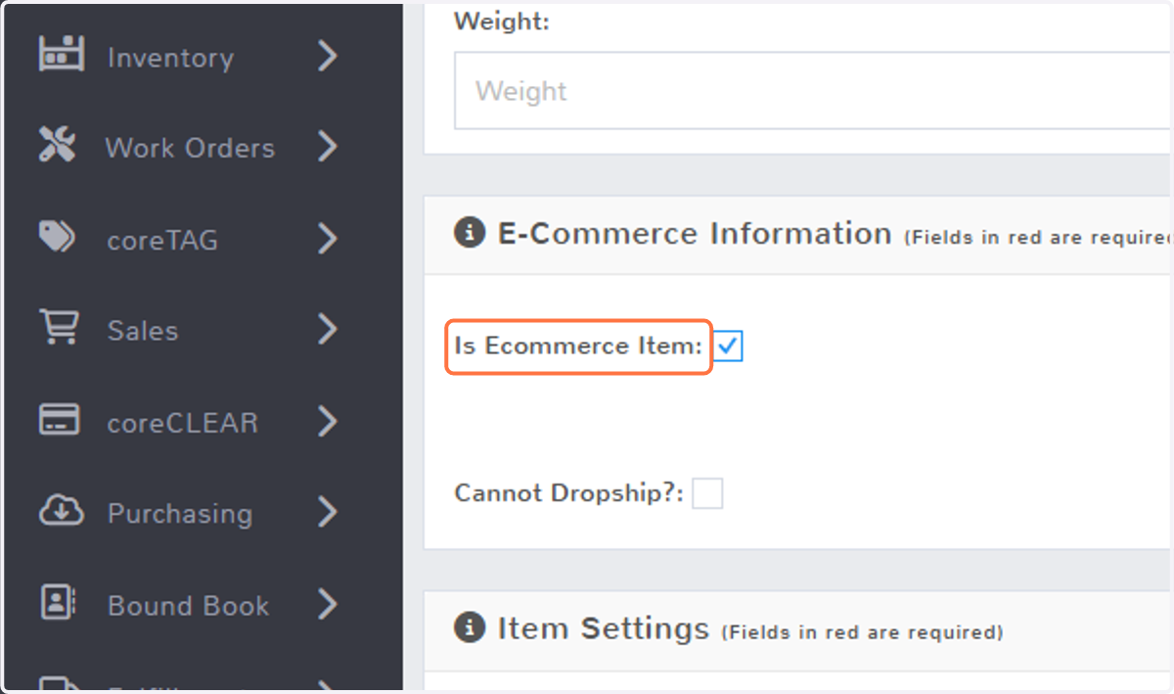Viewport: 1174px width, 694px height.
Task: Click the Weight: field label
Action: coord(502,22)
